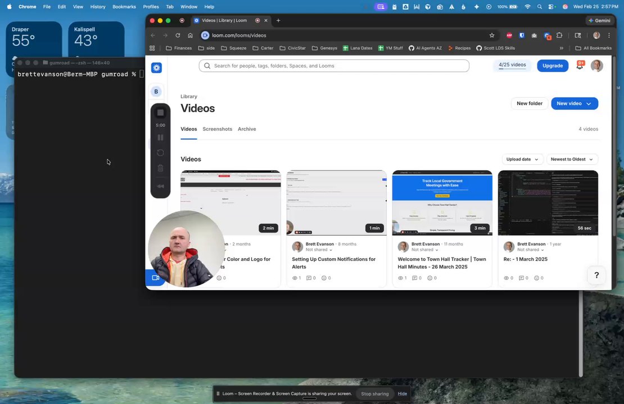Click Stop sharing in the Loom sharing bar
Viewport: 624px width, 404px height.
tap(374, 394)
